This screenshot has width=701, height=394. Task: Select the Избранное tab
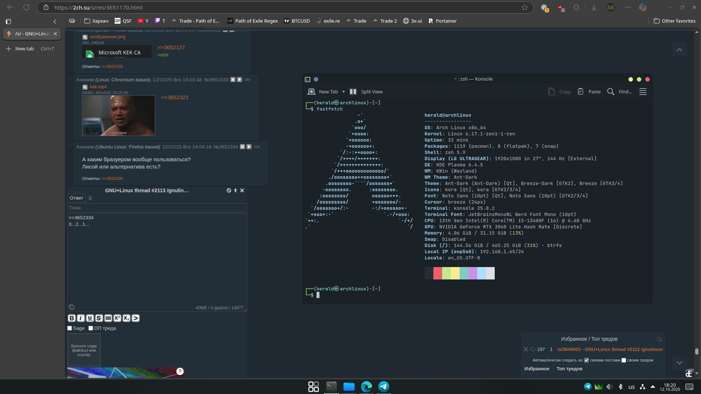pos(537,369)
